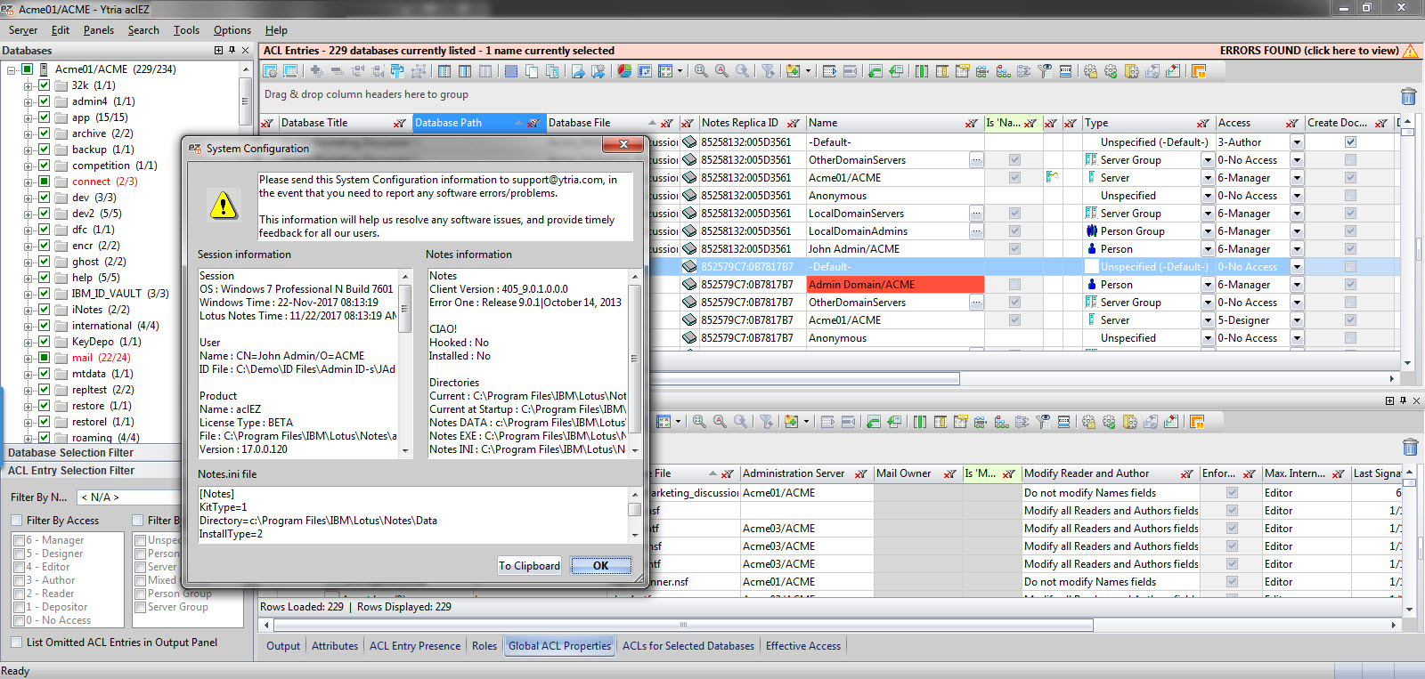This screenshot has width=1425, height=679.
Task: Click the first grid settings icon in ACL Entries toolbar
Action: tap(270, 71)
